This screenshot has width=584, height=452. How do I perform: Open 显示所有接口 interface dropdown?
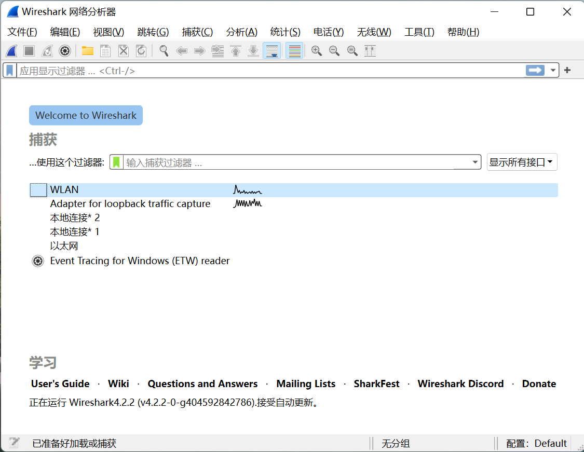[522, 162]
